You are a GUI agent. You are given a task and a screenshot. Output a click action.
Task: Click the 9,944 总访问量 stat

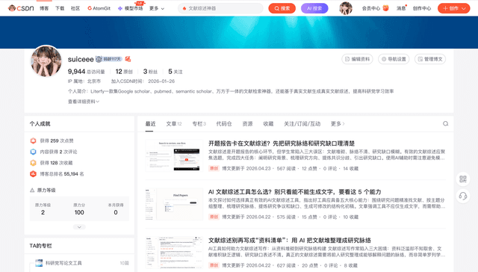coord(87,71)
